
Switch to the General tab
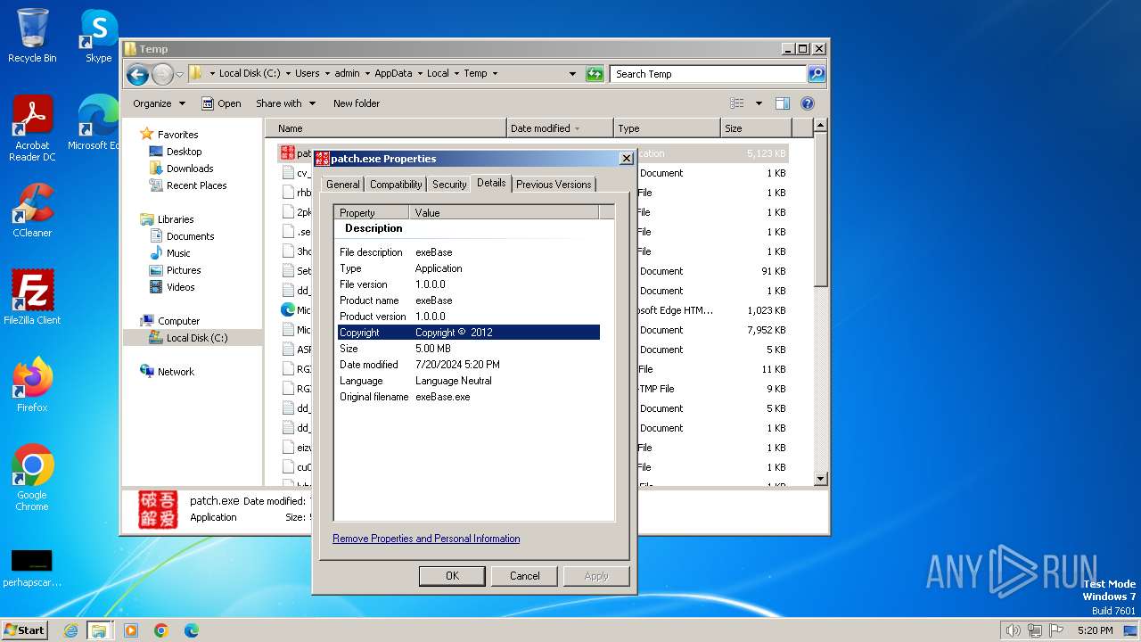[x=342, y=185]
